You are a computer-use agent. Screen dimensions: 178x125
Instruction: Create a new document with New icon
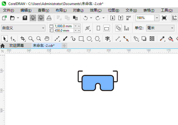coord(4,18)
